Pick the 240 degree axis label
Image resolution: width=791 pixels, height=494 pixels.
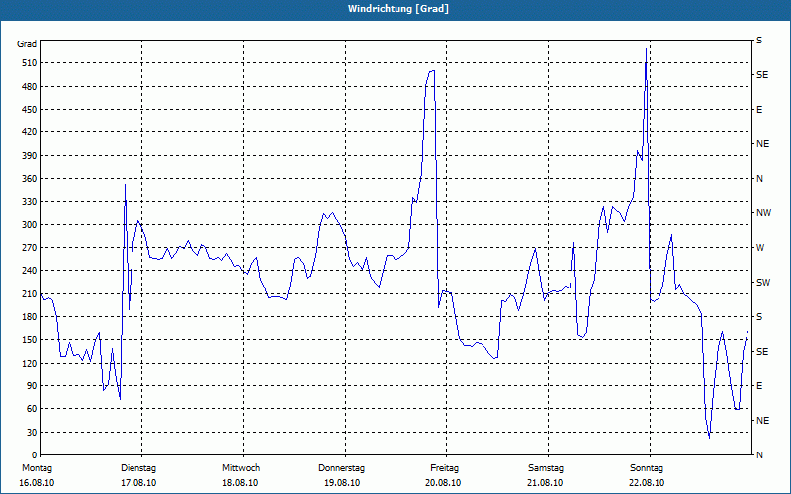tap(30, 271)
